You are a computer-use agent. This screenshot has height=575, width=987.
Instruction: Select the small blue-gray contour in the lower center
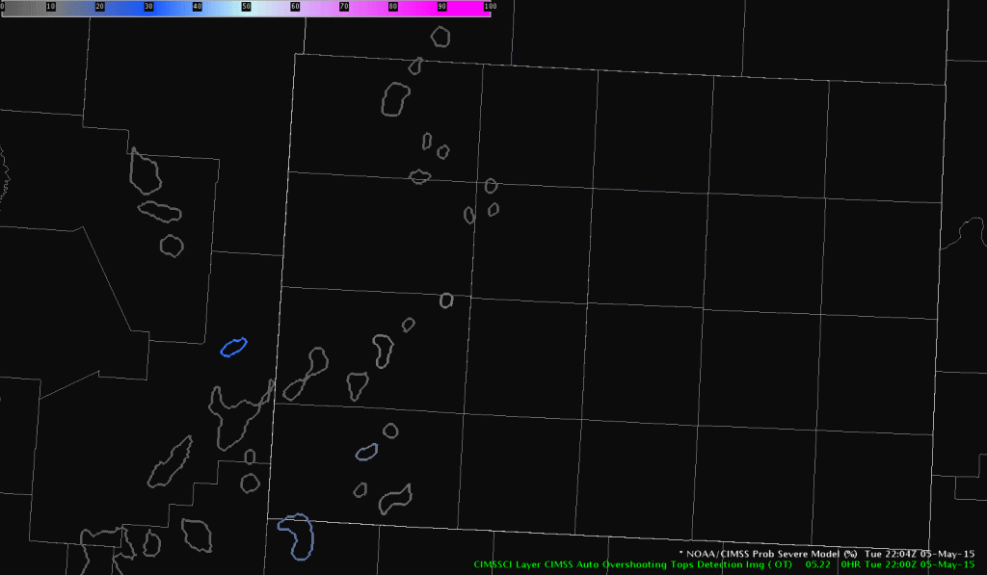click(366, 451)
